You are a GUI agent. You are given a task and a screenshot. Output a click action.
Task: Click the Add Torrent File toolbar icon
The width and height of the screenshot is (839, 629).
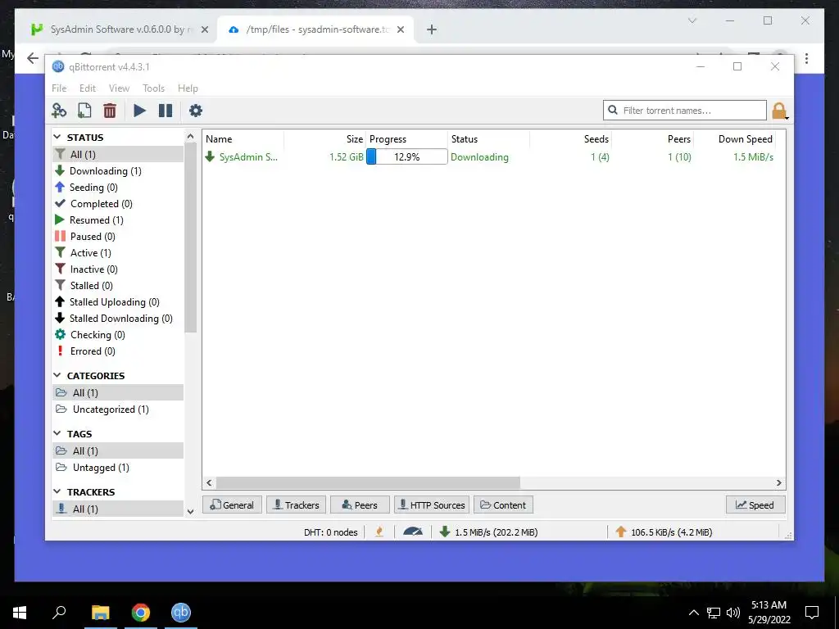pyautogui.click(x=84, y=111)
